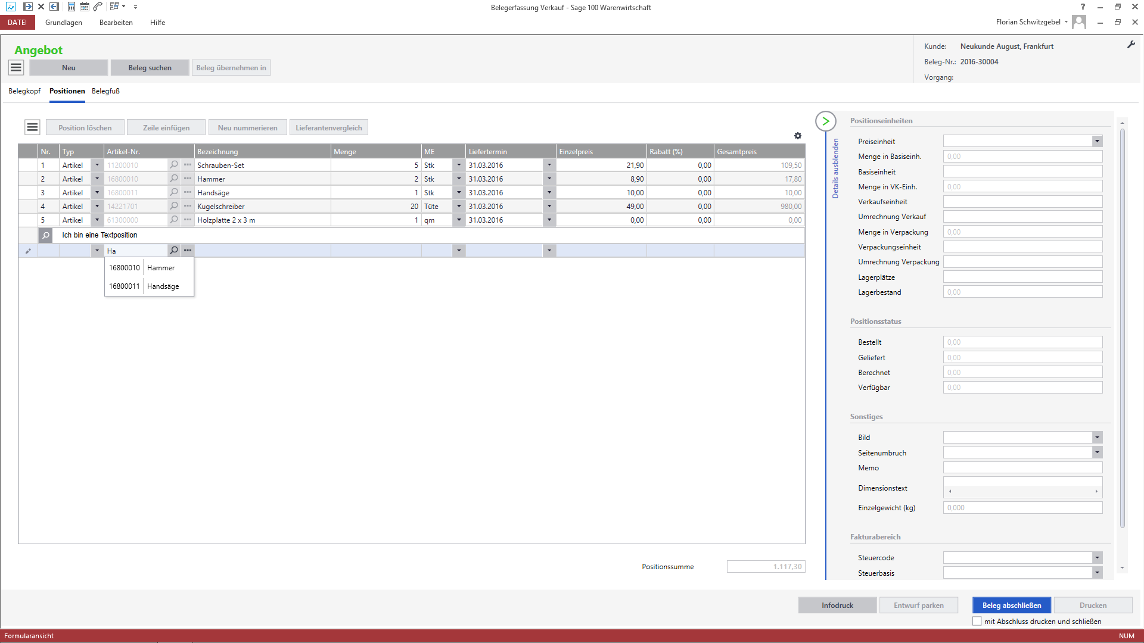Click the details panel vertical scrollbar
This screenshot has height=643, width=1144.
pos(1122,327)
